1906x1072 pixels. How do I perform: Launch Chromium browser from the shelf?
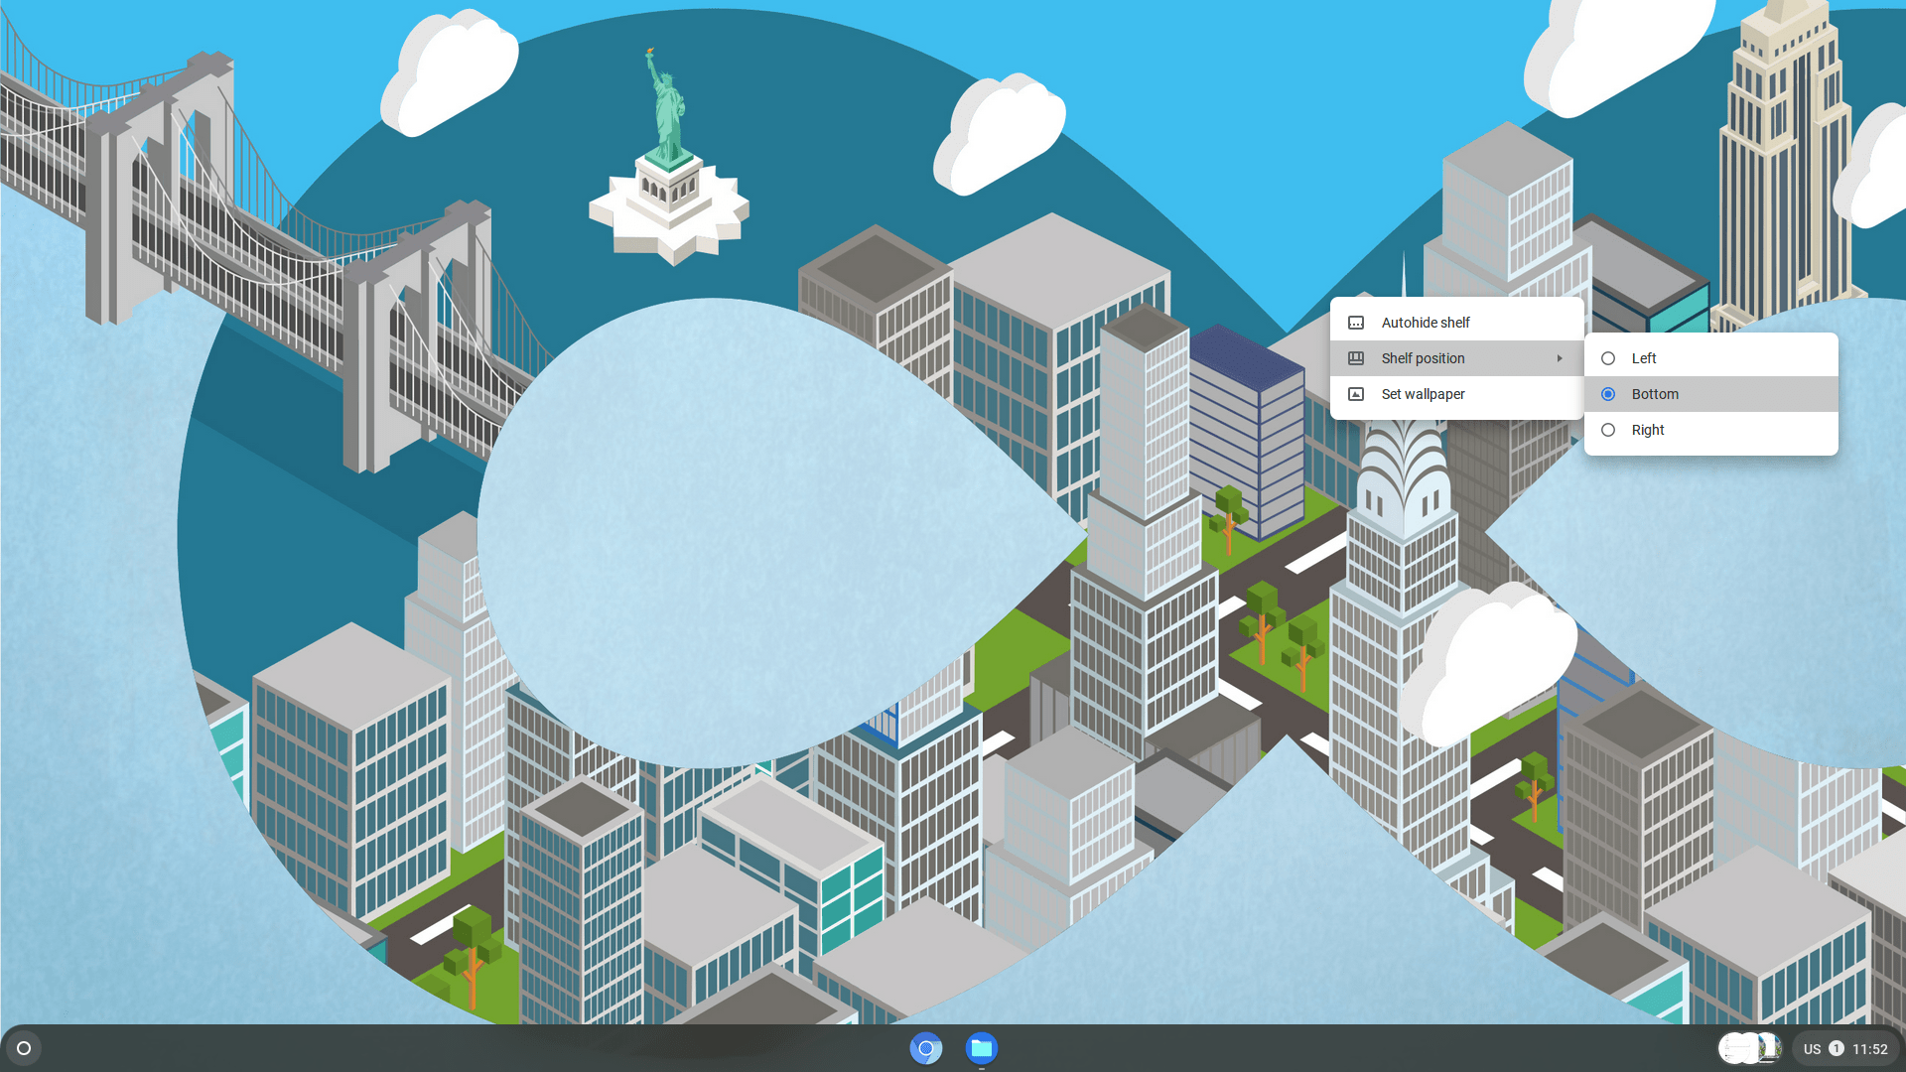point(926,1048)
